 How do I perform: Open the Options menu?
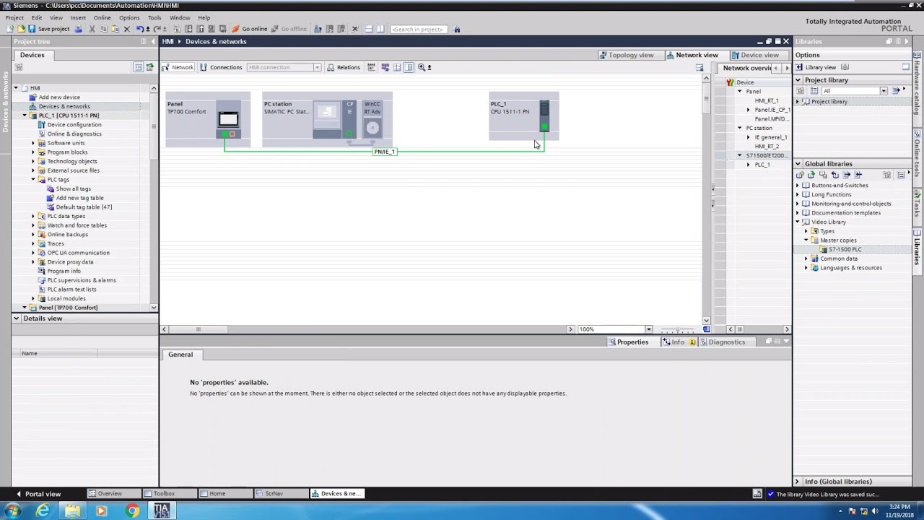[129, 17]
